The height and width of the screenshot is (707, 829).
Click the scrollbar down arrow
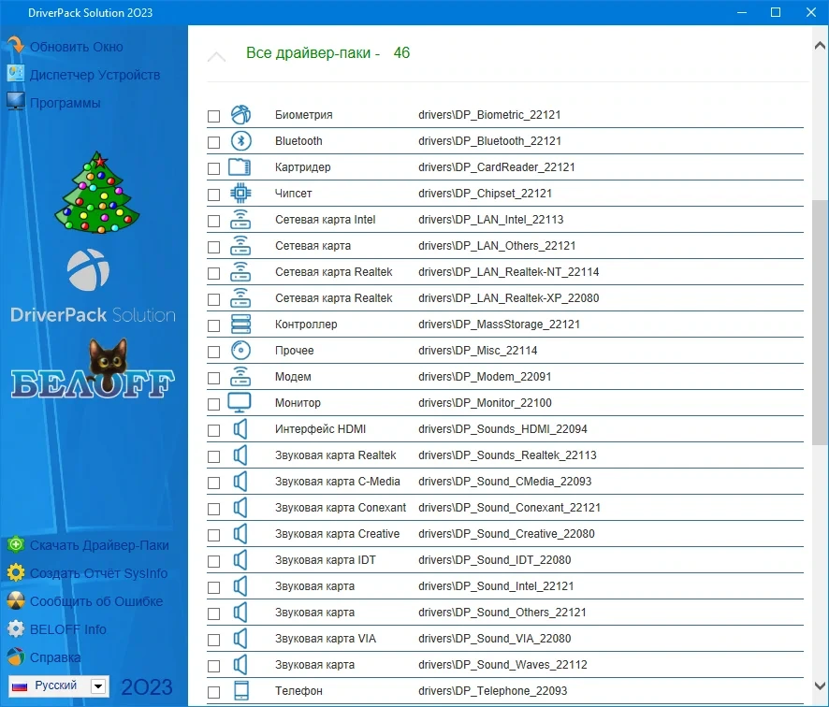tap(820, 685)
